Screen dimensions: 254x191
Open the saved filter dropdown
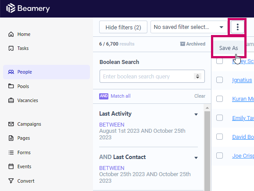pos(189,27)
